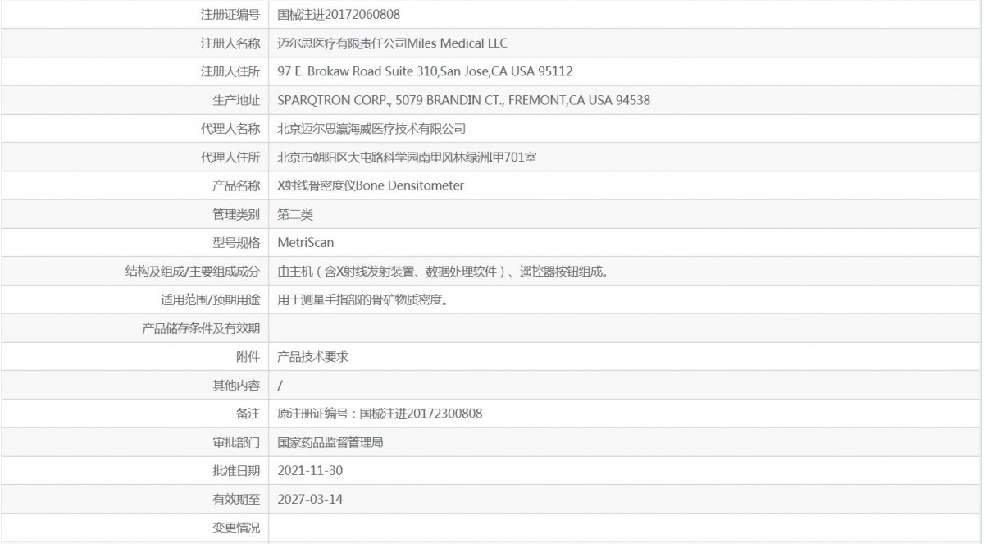Select registration number 国械注进20172060808

339,14
